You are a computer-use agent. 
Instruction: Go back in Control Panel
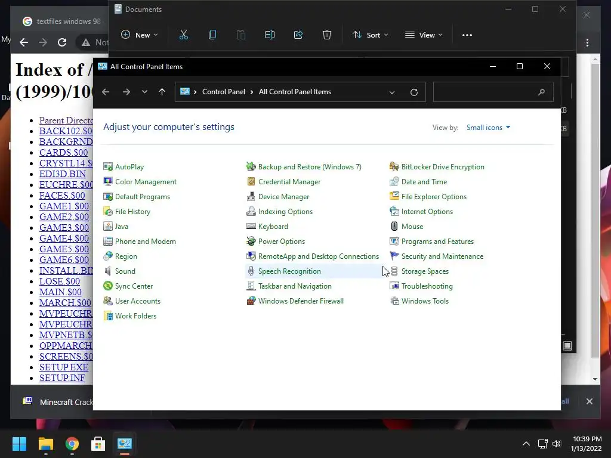(106, 92)
